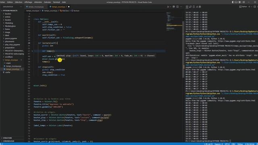Click the editor vertical scrollbar
Image resolution: width=258 pixels, height=145 pixels.
click(183, 49)
